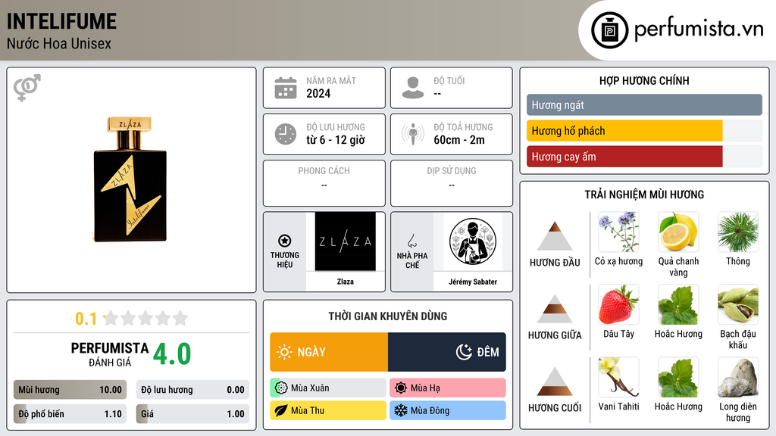Image resolution: width=776 pixels, height=436 pixels.
Task: Click the Hương hổ phách accord bar
Action: (644, 130)
